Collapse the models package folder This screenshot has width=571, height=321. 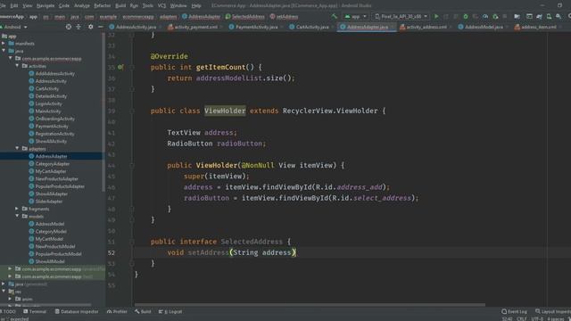tap(17, 216)
